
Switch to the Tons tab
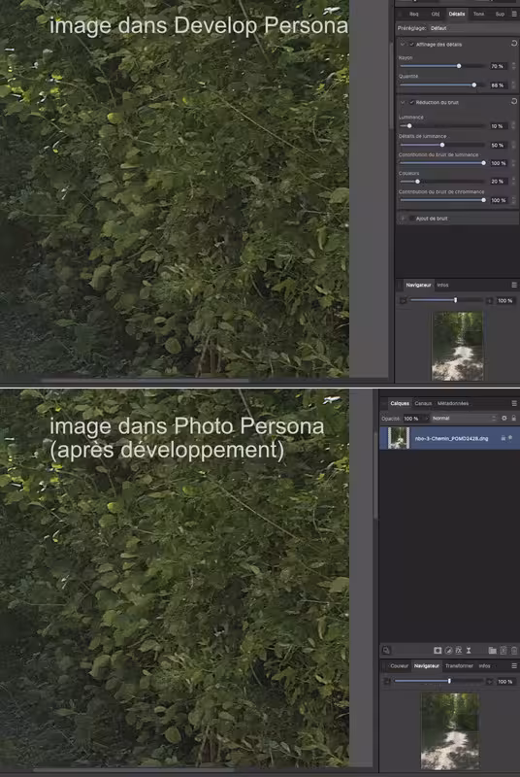click(478, 14)
